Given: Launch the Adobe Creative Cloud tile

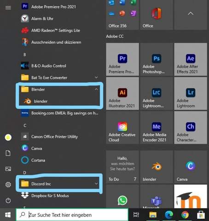Looking at the screenshot, I should [122, 128].
